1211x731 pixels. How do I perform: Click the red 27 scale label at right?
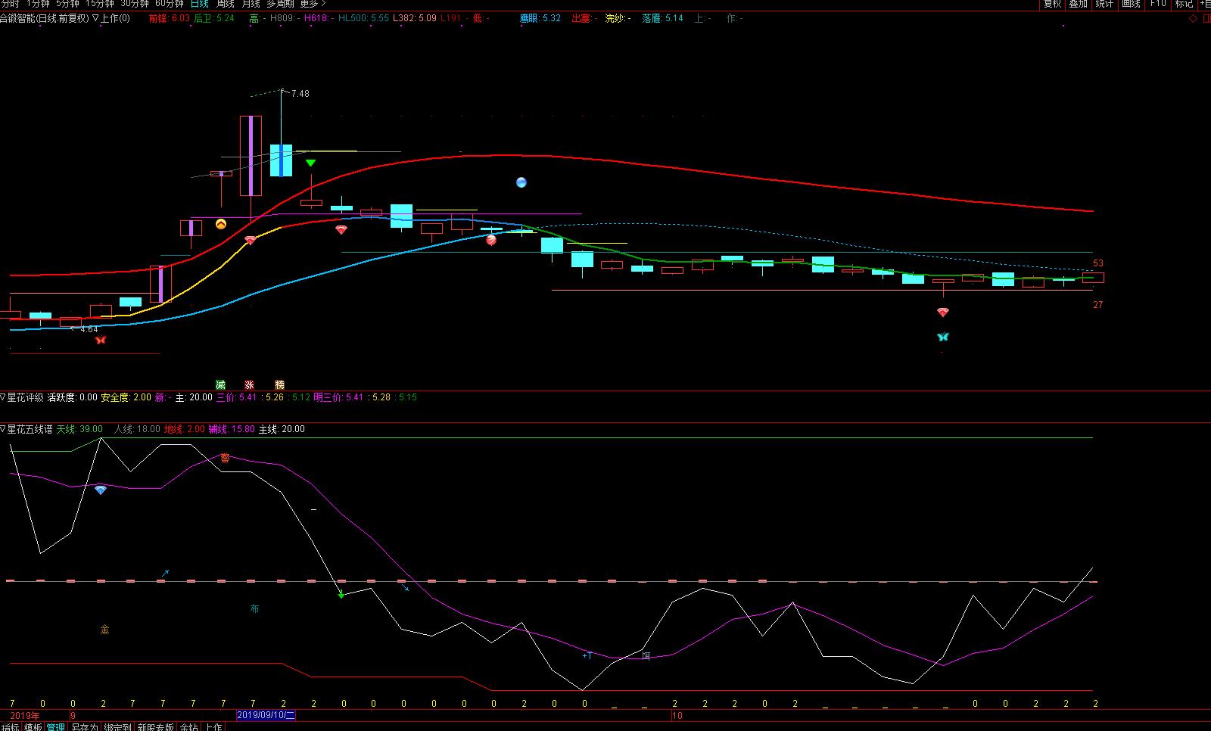pos(1098,305)
